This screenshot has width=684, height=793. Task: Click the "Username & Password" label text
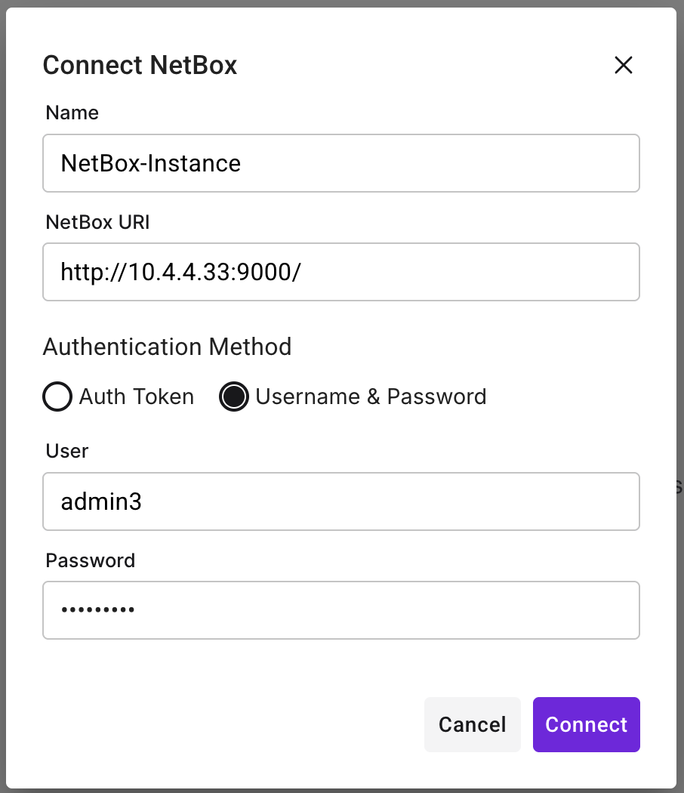(371, 396)
